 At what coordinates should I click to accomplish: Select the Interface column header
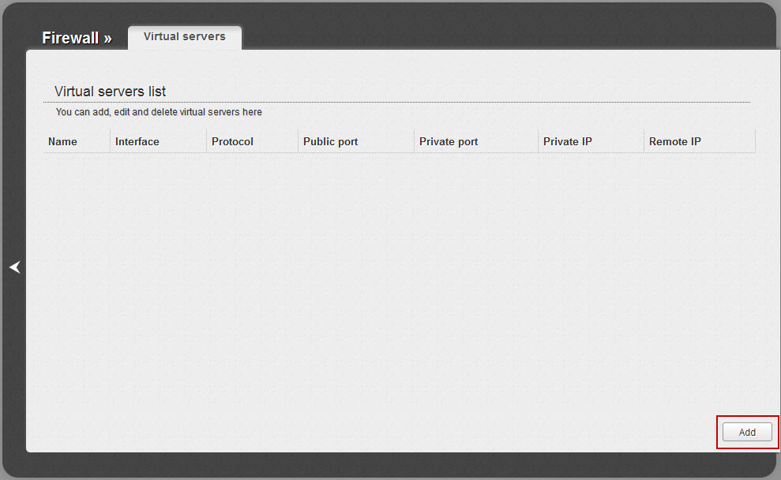tap(137, 141)
